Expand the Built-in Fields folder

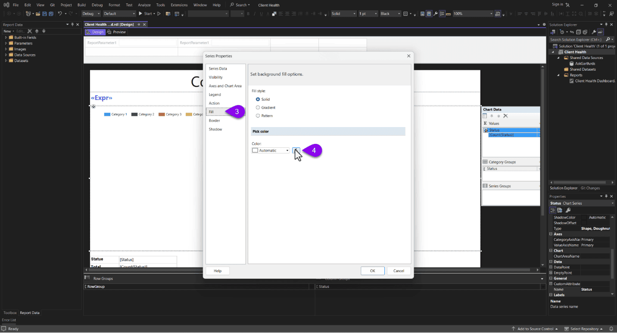[6, 37]
